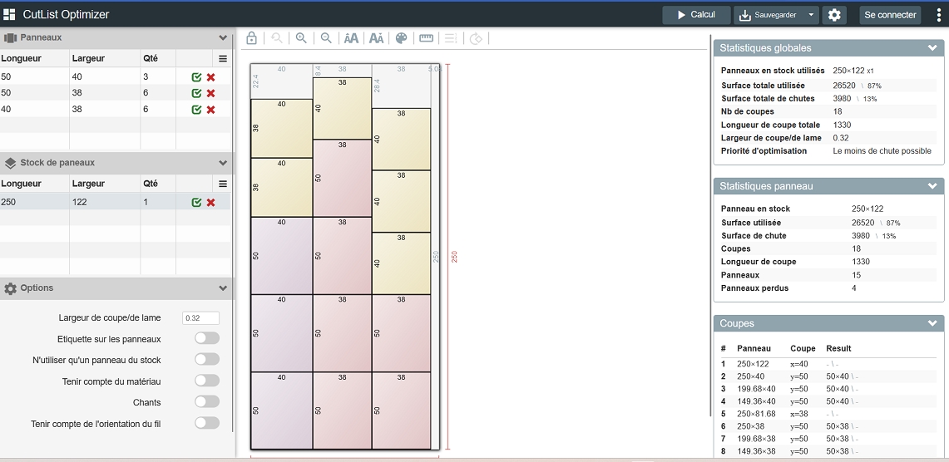Open the Stock de panneaux table menu
Screen dimensions: 949x462
point(223,184)
